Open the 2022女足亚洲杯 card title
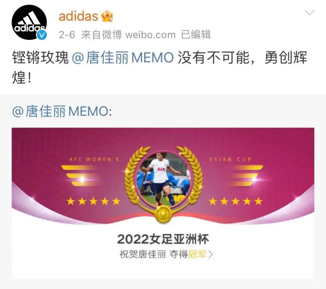This screenshot has height=289, width=326. pos(163,239)
